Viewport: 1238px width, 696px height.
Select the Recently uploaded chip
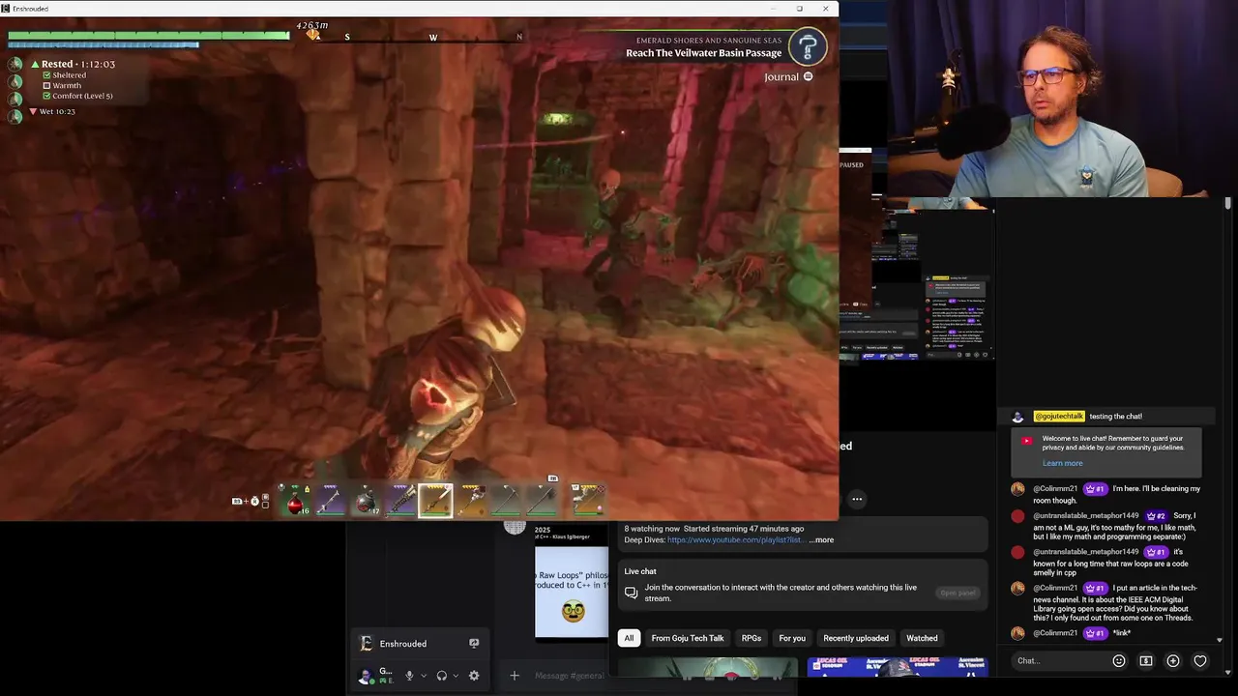[x=856, y=638]
